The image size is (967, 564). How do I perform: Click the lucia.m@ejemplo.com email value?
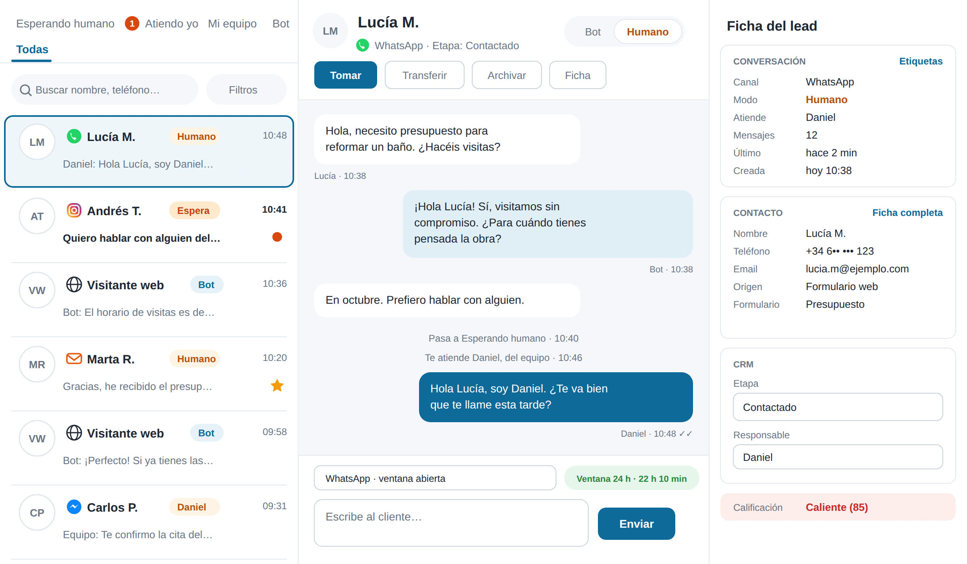click(857, 269)
